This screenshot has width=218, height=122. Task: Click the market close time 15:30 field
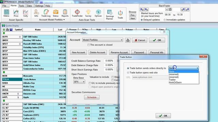[180, 15]
